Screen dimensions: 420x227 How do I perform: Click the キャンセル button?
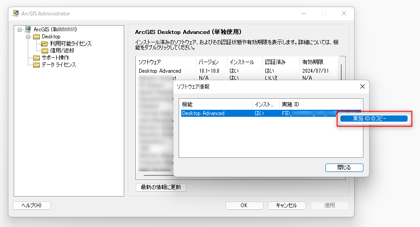pyautogui.click(x=286, y=205)
